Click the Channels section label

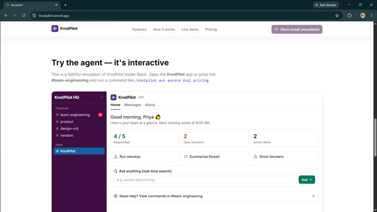62,108
